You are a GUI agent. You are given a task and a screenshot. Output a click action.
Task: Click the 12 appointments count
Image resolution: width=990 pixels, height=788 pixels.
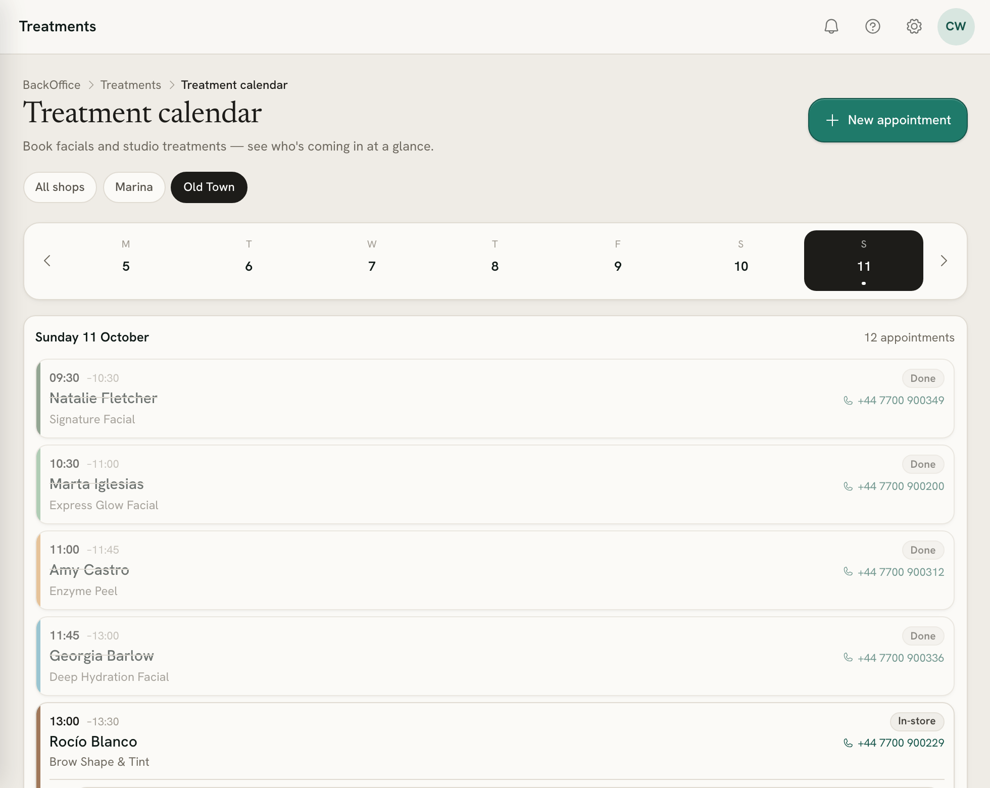click(x=909, y=337)
